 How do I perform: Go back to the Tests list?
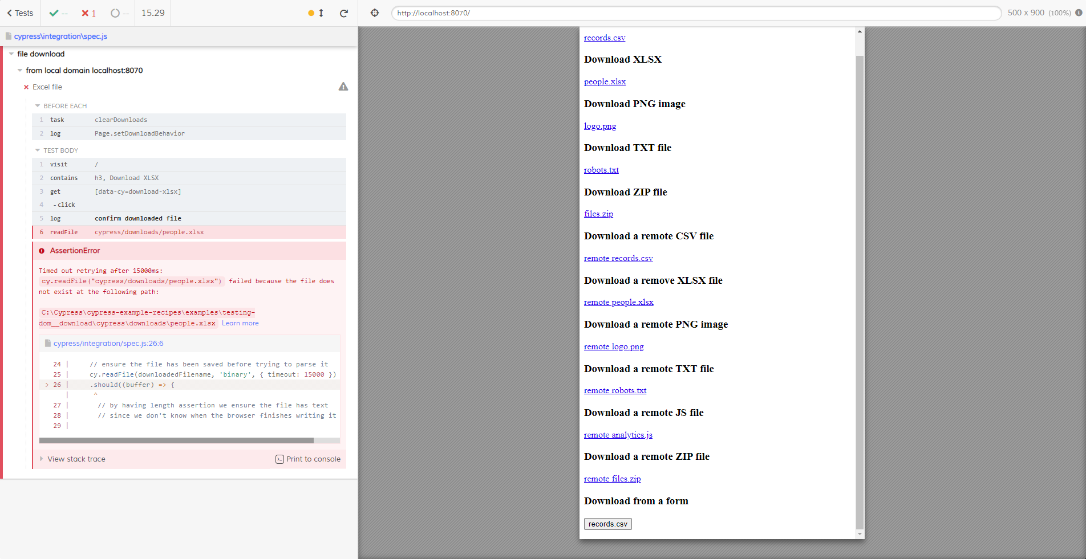[20, 13]
